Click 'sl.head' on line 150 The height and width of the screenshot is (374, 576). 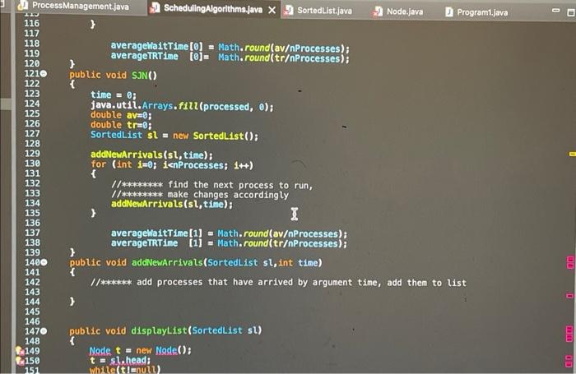pos(129,360)
